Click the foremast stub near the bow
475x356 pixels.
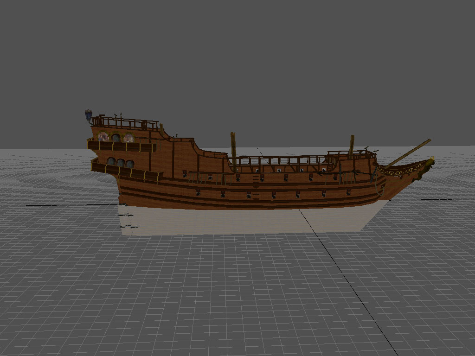click(x=352, y=146)
